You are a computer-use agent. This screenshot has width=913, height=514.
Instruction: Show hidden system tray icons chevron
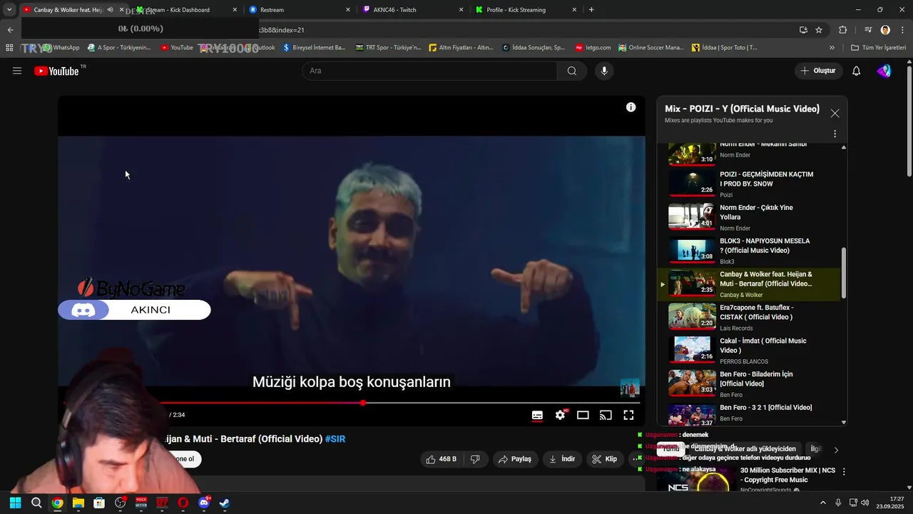click(x=822, y=503)
